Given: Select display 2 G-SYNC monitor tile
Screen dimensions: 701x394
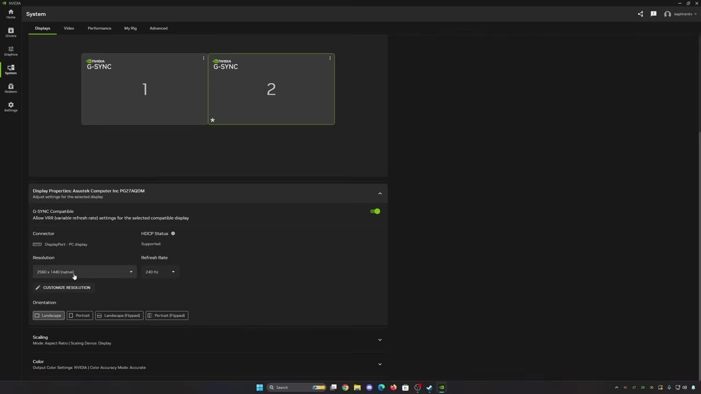Looking at the screenshot, I should pos(271,89).
